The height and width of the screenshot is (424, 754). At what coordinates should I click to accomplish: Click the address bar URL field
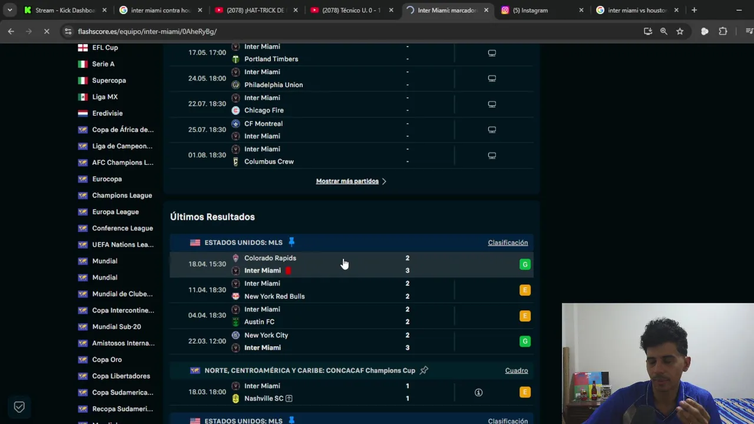point(353,31)
